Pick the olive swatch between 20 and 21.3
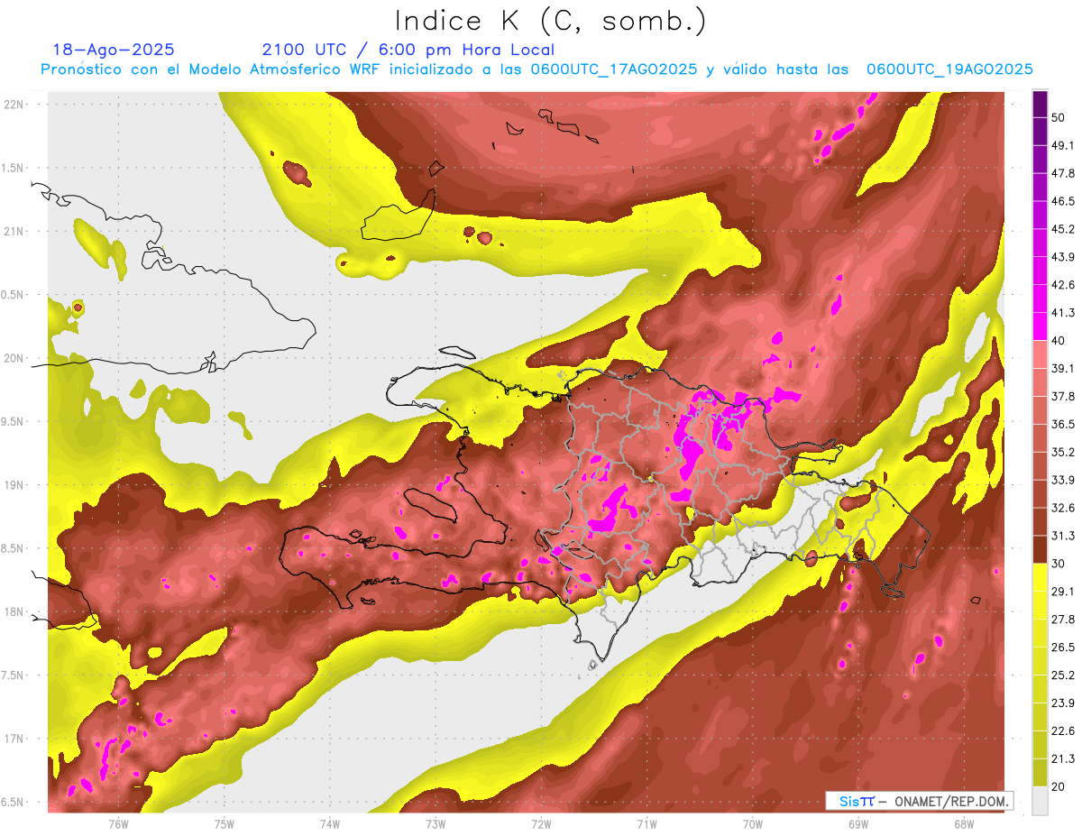The height and width of the screenshot is (836, 1082). click(1040, 772)
